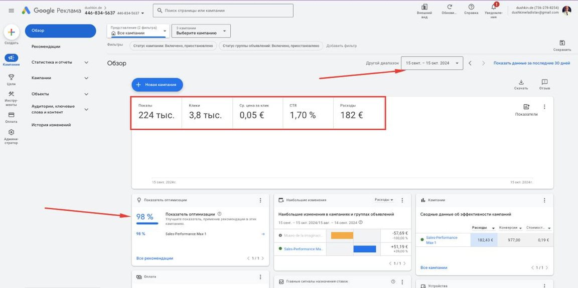Click the New campaign button
The width and height of the screenshot is (578, 288).
click(x=157, y=85)
